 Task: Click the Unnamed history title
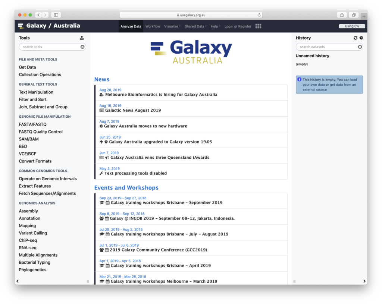[312, 56]
